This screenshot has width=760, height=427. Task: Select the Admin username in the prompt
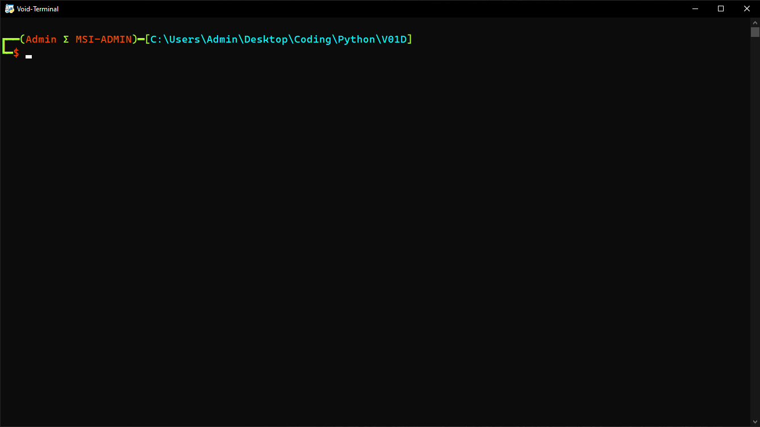(x=40, y=39)
